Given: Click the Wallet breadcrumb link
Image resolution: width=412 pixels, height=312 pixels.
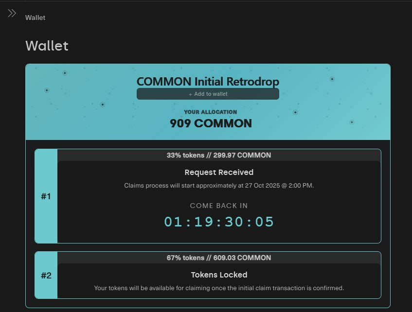Looking at the screenshot, I should [35, 17].
